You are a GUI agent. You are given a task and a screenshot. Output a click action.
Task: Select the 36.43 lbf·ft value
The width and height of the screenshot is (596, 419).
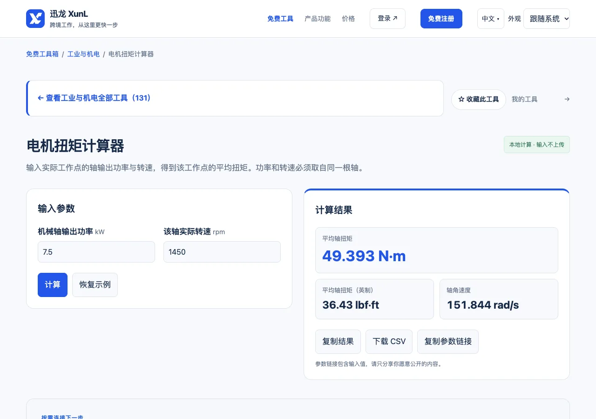pos(351,305)
